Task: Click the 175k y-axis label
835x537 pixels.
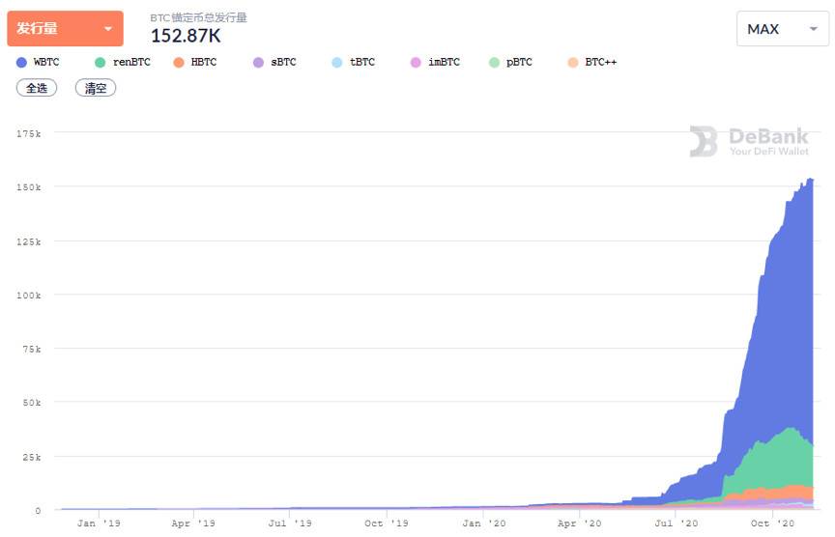Action: tap(29, 133)
